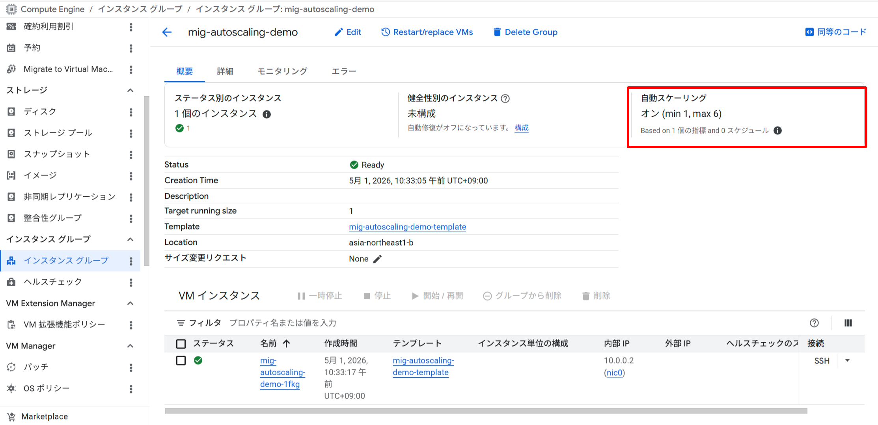Collapse VM Manager section
Image resolution: width=878 pixels, height=425 pixels.
coord(130,346)
